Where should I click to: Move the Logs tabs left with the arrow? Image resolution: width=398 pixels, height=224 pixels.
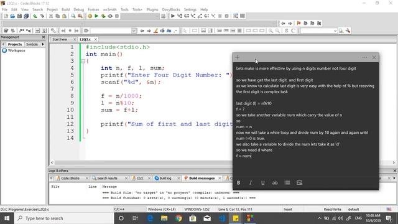coord(51,178)
